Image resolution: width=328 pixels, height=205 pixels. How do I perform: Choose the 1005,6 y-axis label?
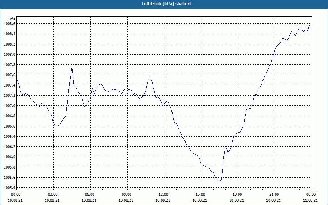(9, 178)
